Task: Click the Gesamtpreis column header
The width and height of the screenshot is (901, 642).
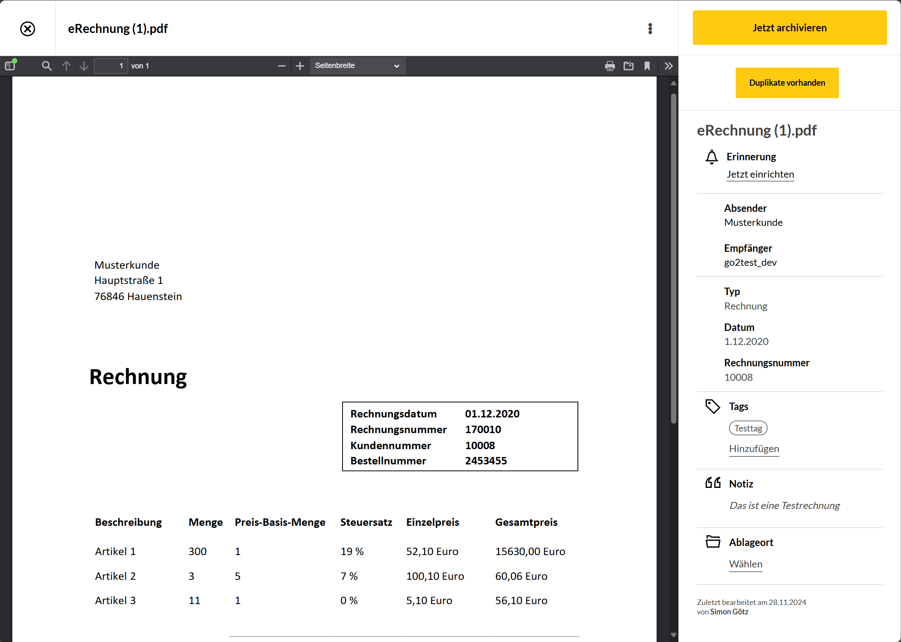Action: click(526, 523)
